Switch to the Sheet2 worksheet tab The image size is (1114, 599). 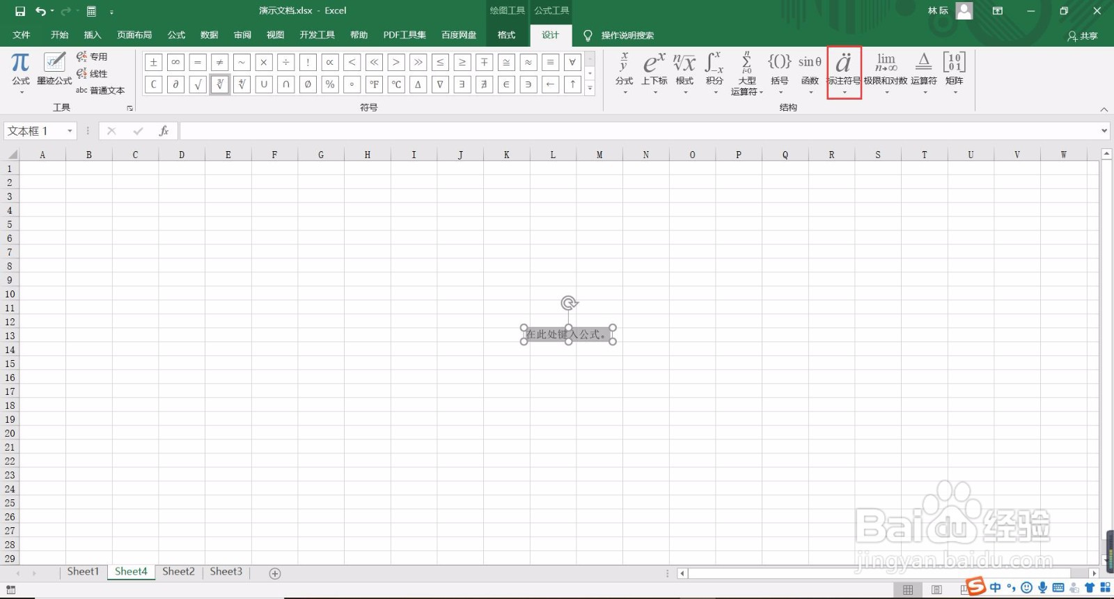pyautogui.click(x=178, y=572)
